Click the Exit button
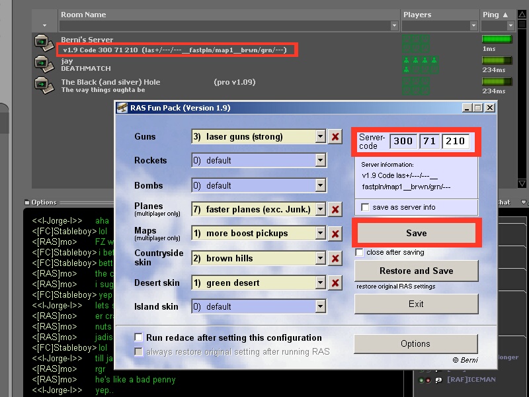This screenshot has width=529, height=397. (x=417, y=304)
